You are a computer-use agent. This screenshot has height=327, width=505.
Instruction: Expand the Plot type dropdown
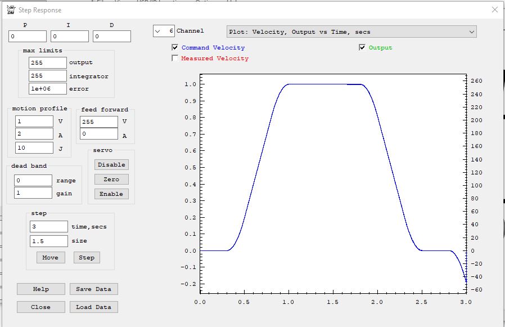click(471, 32)
